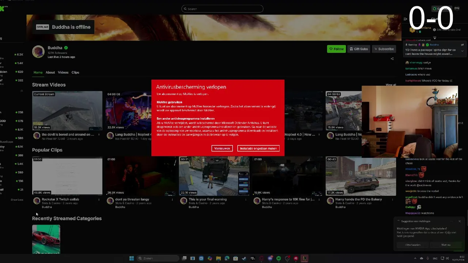This screenshot has width=468, height=263.
Task: Open the 04:50:53 stream video thumbnail
Action: [344, 111]
